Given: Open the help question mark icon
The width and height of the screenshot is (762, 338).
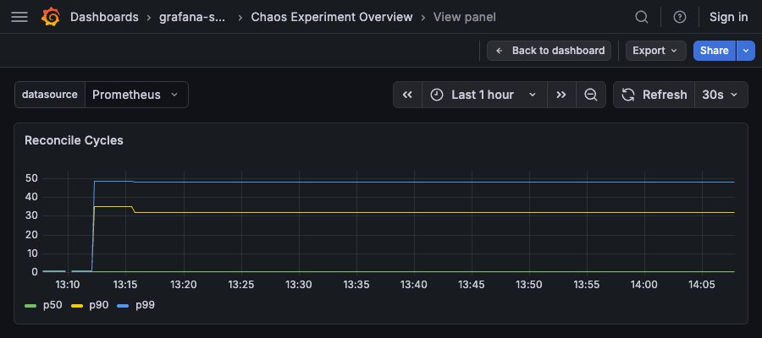Looking at the screenshot, I should click(x=679, y=17).
